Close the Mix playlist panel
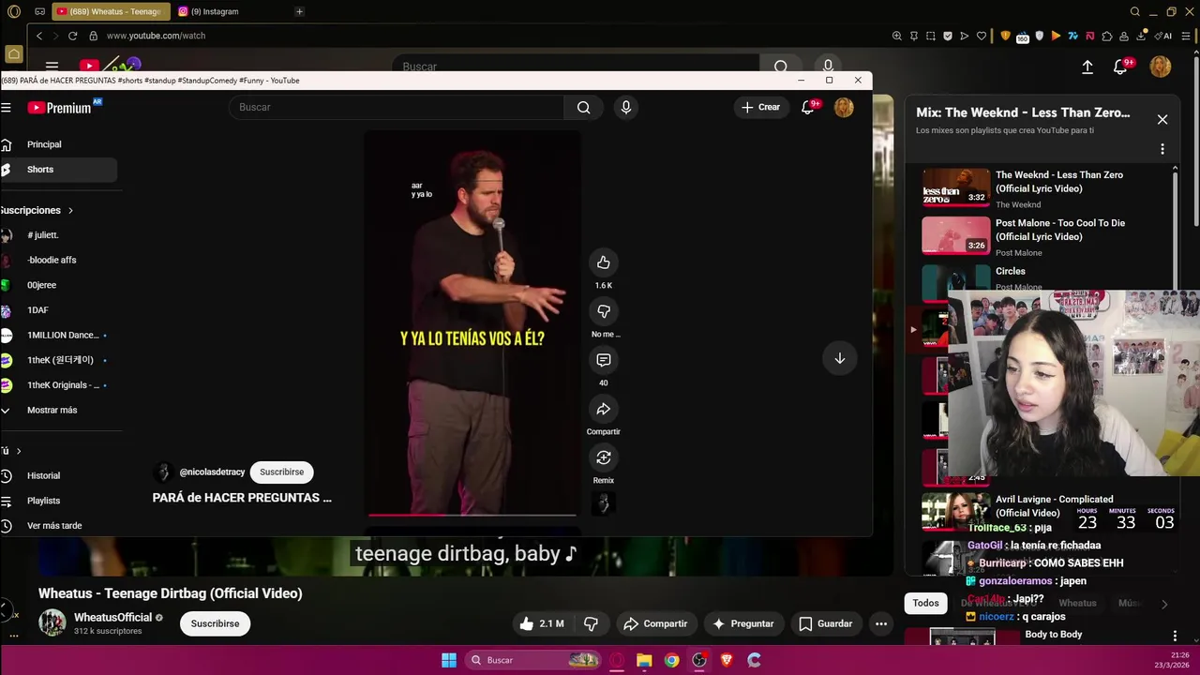Viewport: 1200px width, 675px height. [1162, 119]
